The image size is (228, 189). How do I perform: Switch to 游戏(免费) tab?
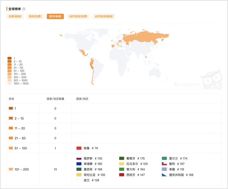(x=35, y=16)
